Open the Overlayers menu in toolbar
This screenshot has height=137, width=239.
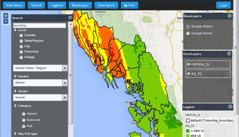click(x=106, y=5)
